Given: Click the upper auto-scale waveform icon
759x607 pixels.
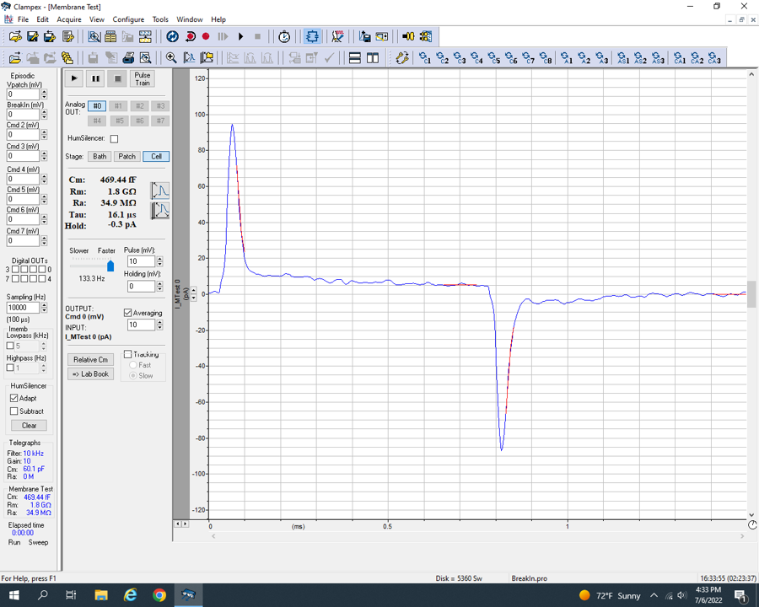Looking at the screenshot, I should point(160,191).
